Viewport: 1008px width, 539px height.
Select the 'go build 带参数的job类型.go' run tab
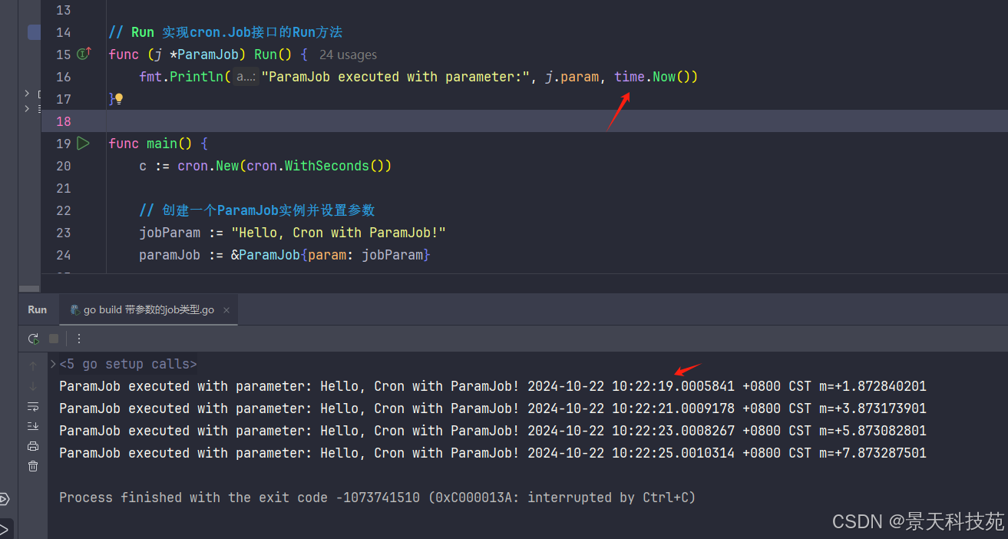point(148,310)
